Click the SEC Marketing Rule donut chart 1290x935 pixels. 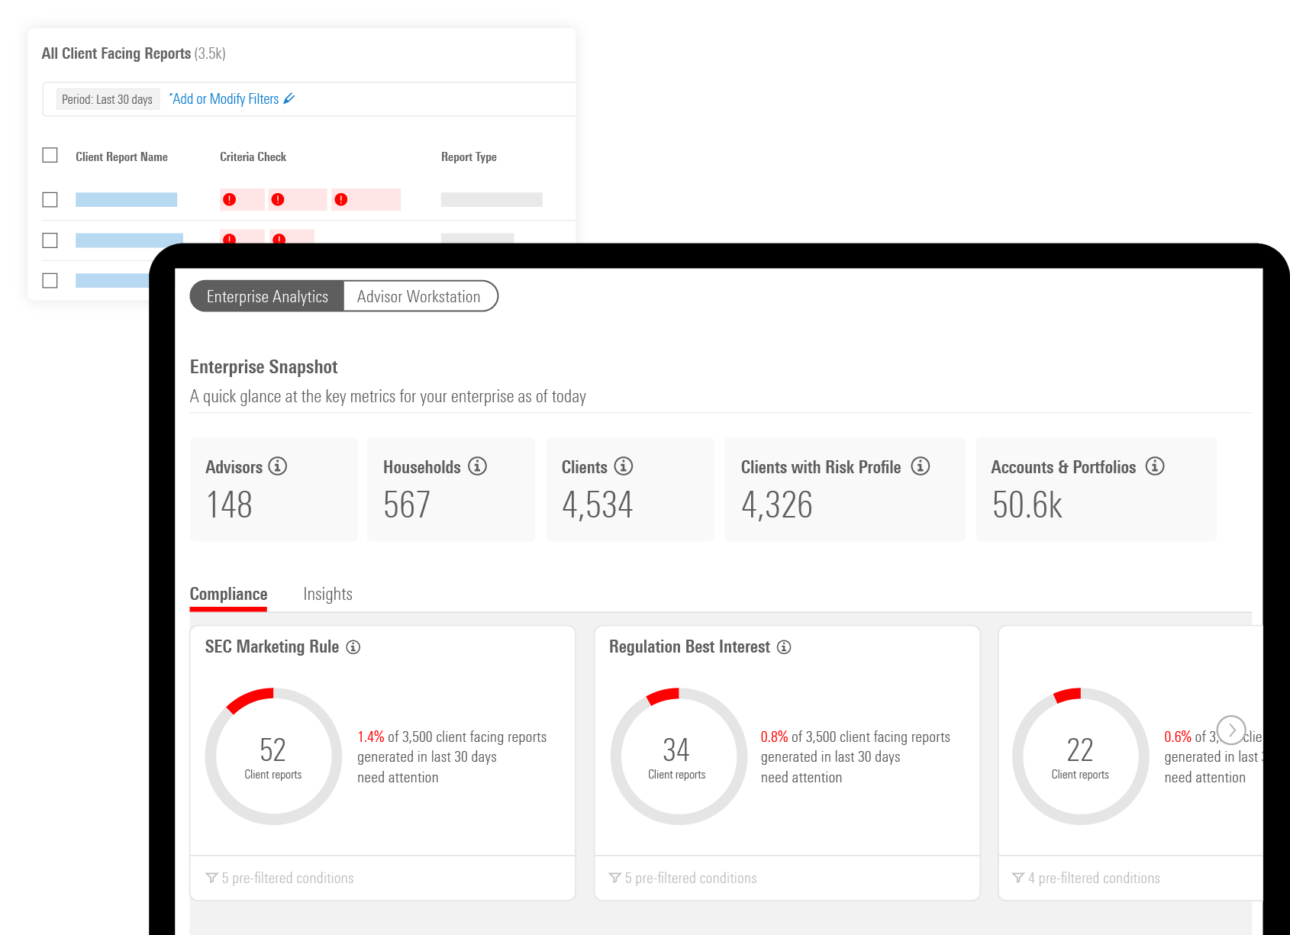point(273,756)
